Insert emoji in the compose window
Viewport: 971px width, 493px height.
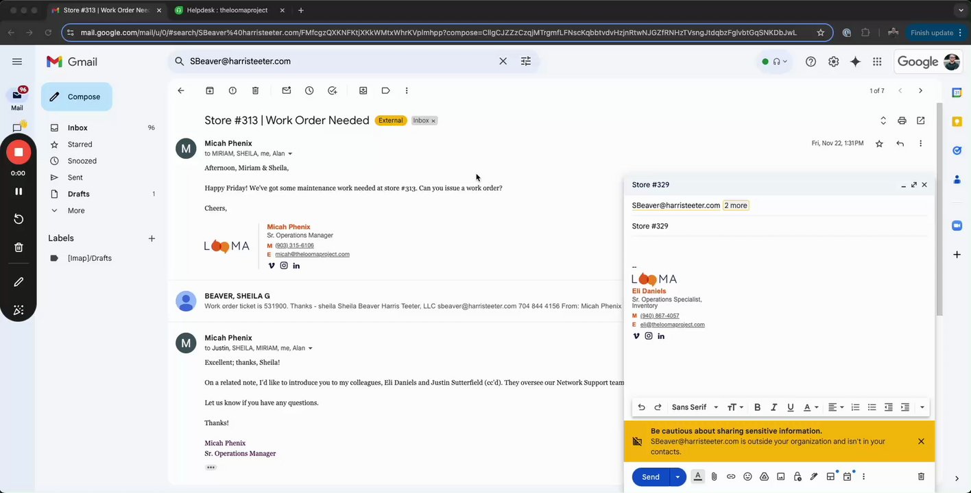(747, 477)
